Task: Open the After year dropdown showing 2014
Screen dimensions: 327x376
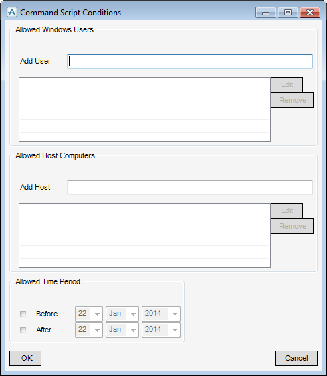Action: click(161, 330)
